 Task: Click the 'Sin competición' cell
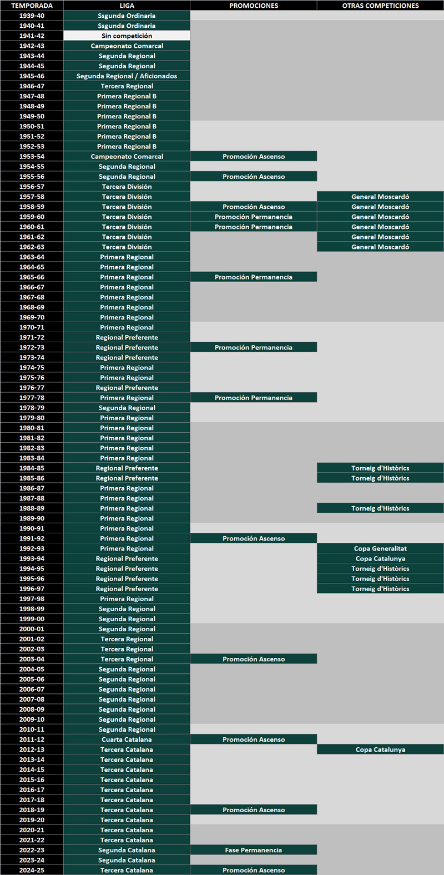coord(127,36)
